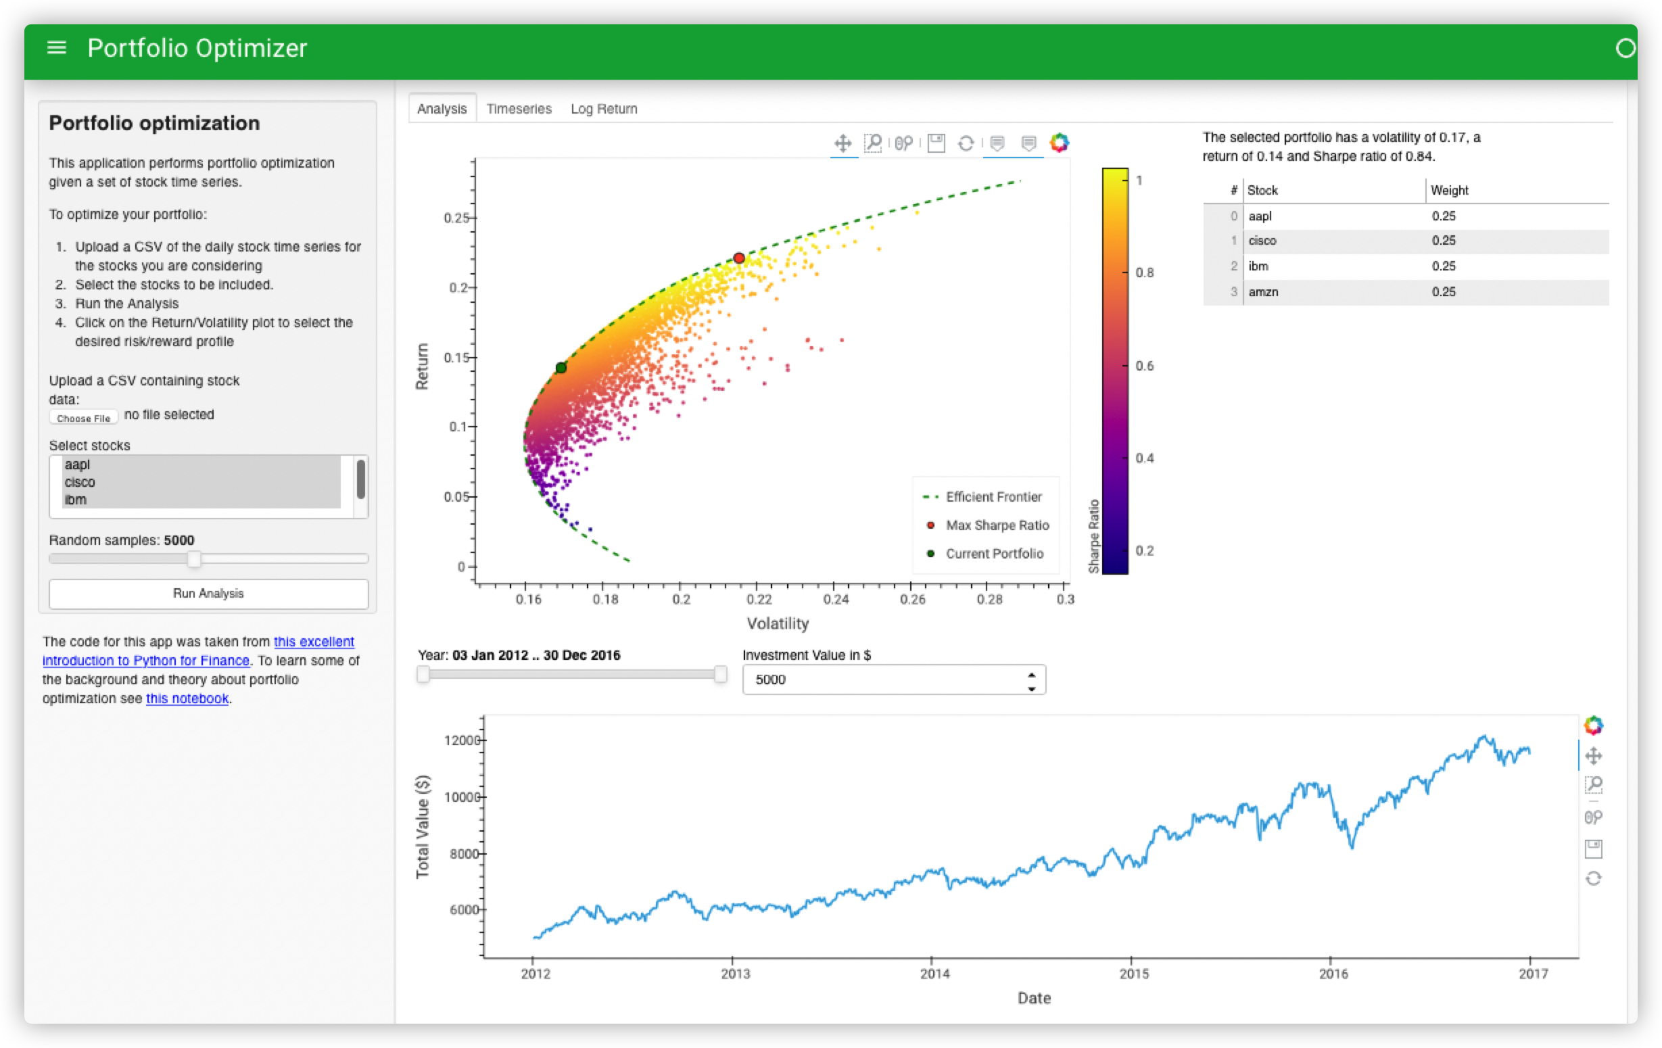
Task: Toggle Wheel Zoom beside the Total Value chart
Action: pyautogui.click(x=1593, y=817)
